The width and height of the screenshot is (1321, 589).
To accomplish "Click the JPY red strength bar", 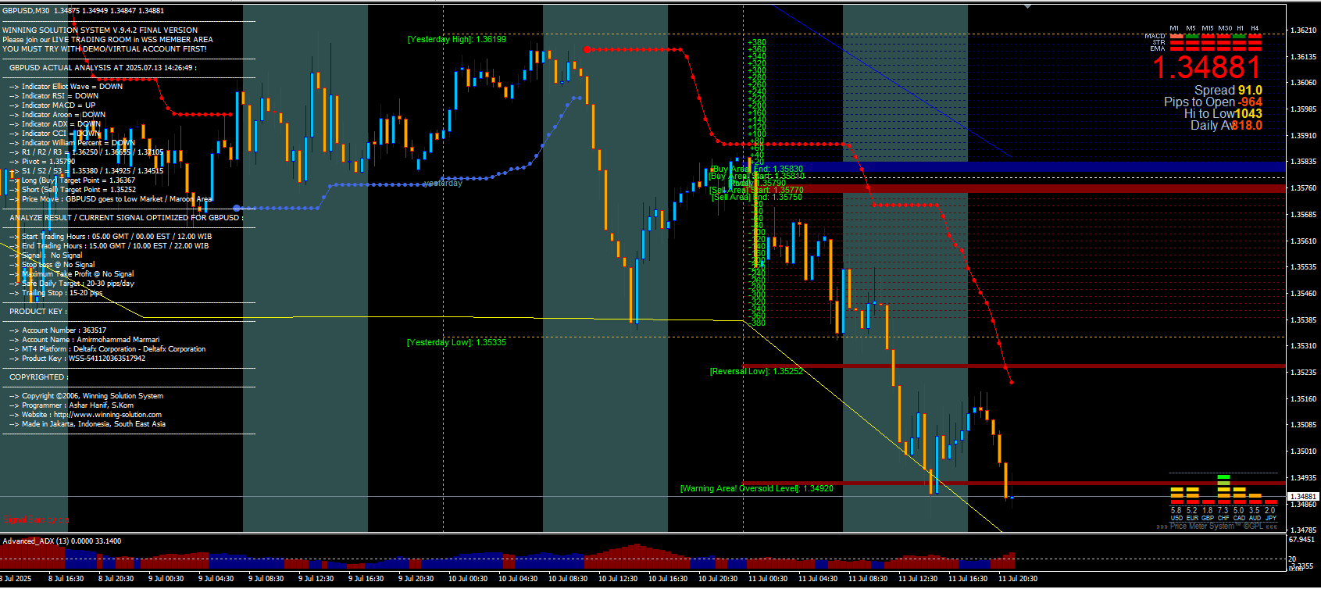I will pyautogui.click(x=1271, y=502).
